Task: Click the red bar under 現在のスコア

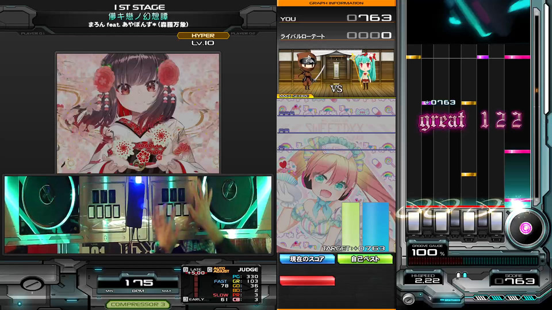Action: click(x=307, y=281)
